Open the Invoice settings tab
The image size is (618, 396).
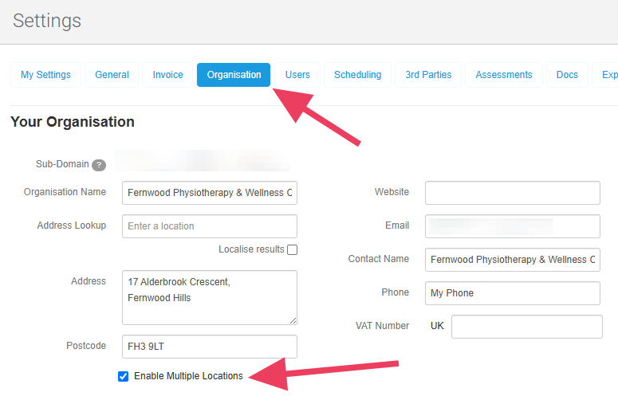(x=167, y=75)
